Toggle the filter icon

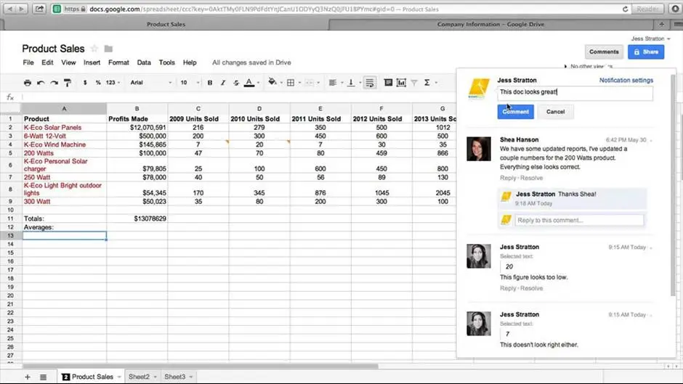tap(414, 82)
